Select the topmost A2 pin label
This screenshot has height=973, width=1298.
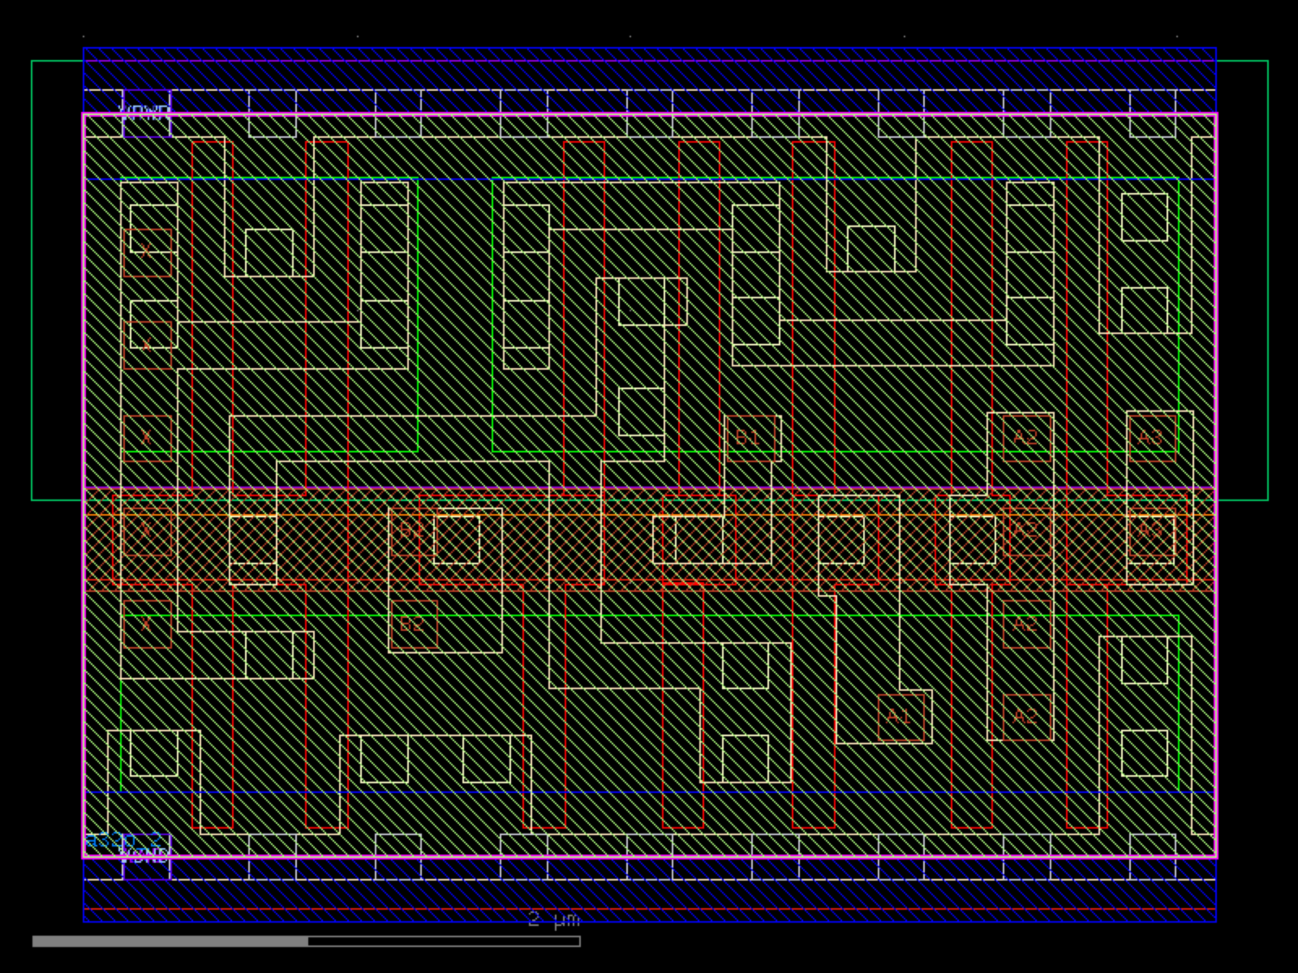coord(1026,437)
